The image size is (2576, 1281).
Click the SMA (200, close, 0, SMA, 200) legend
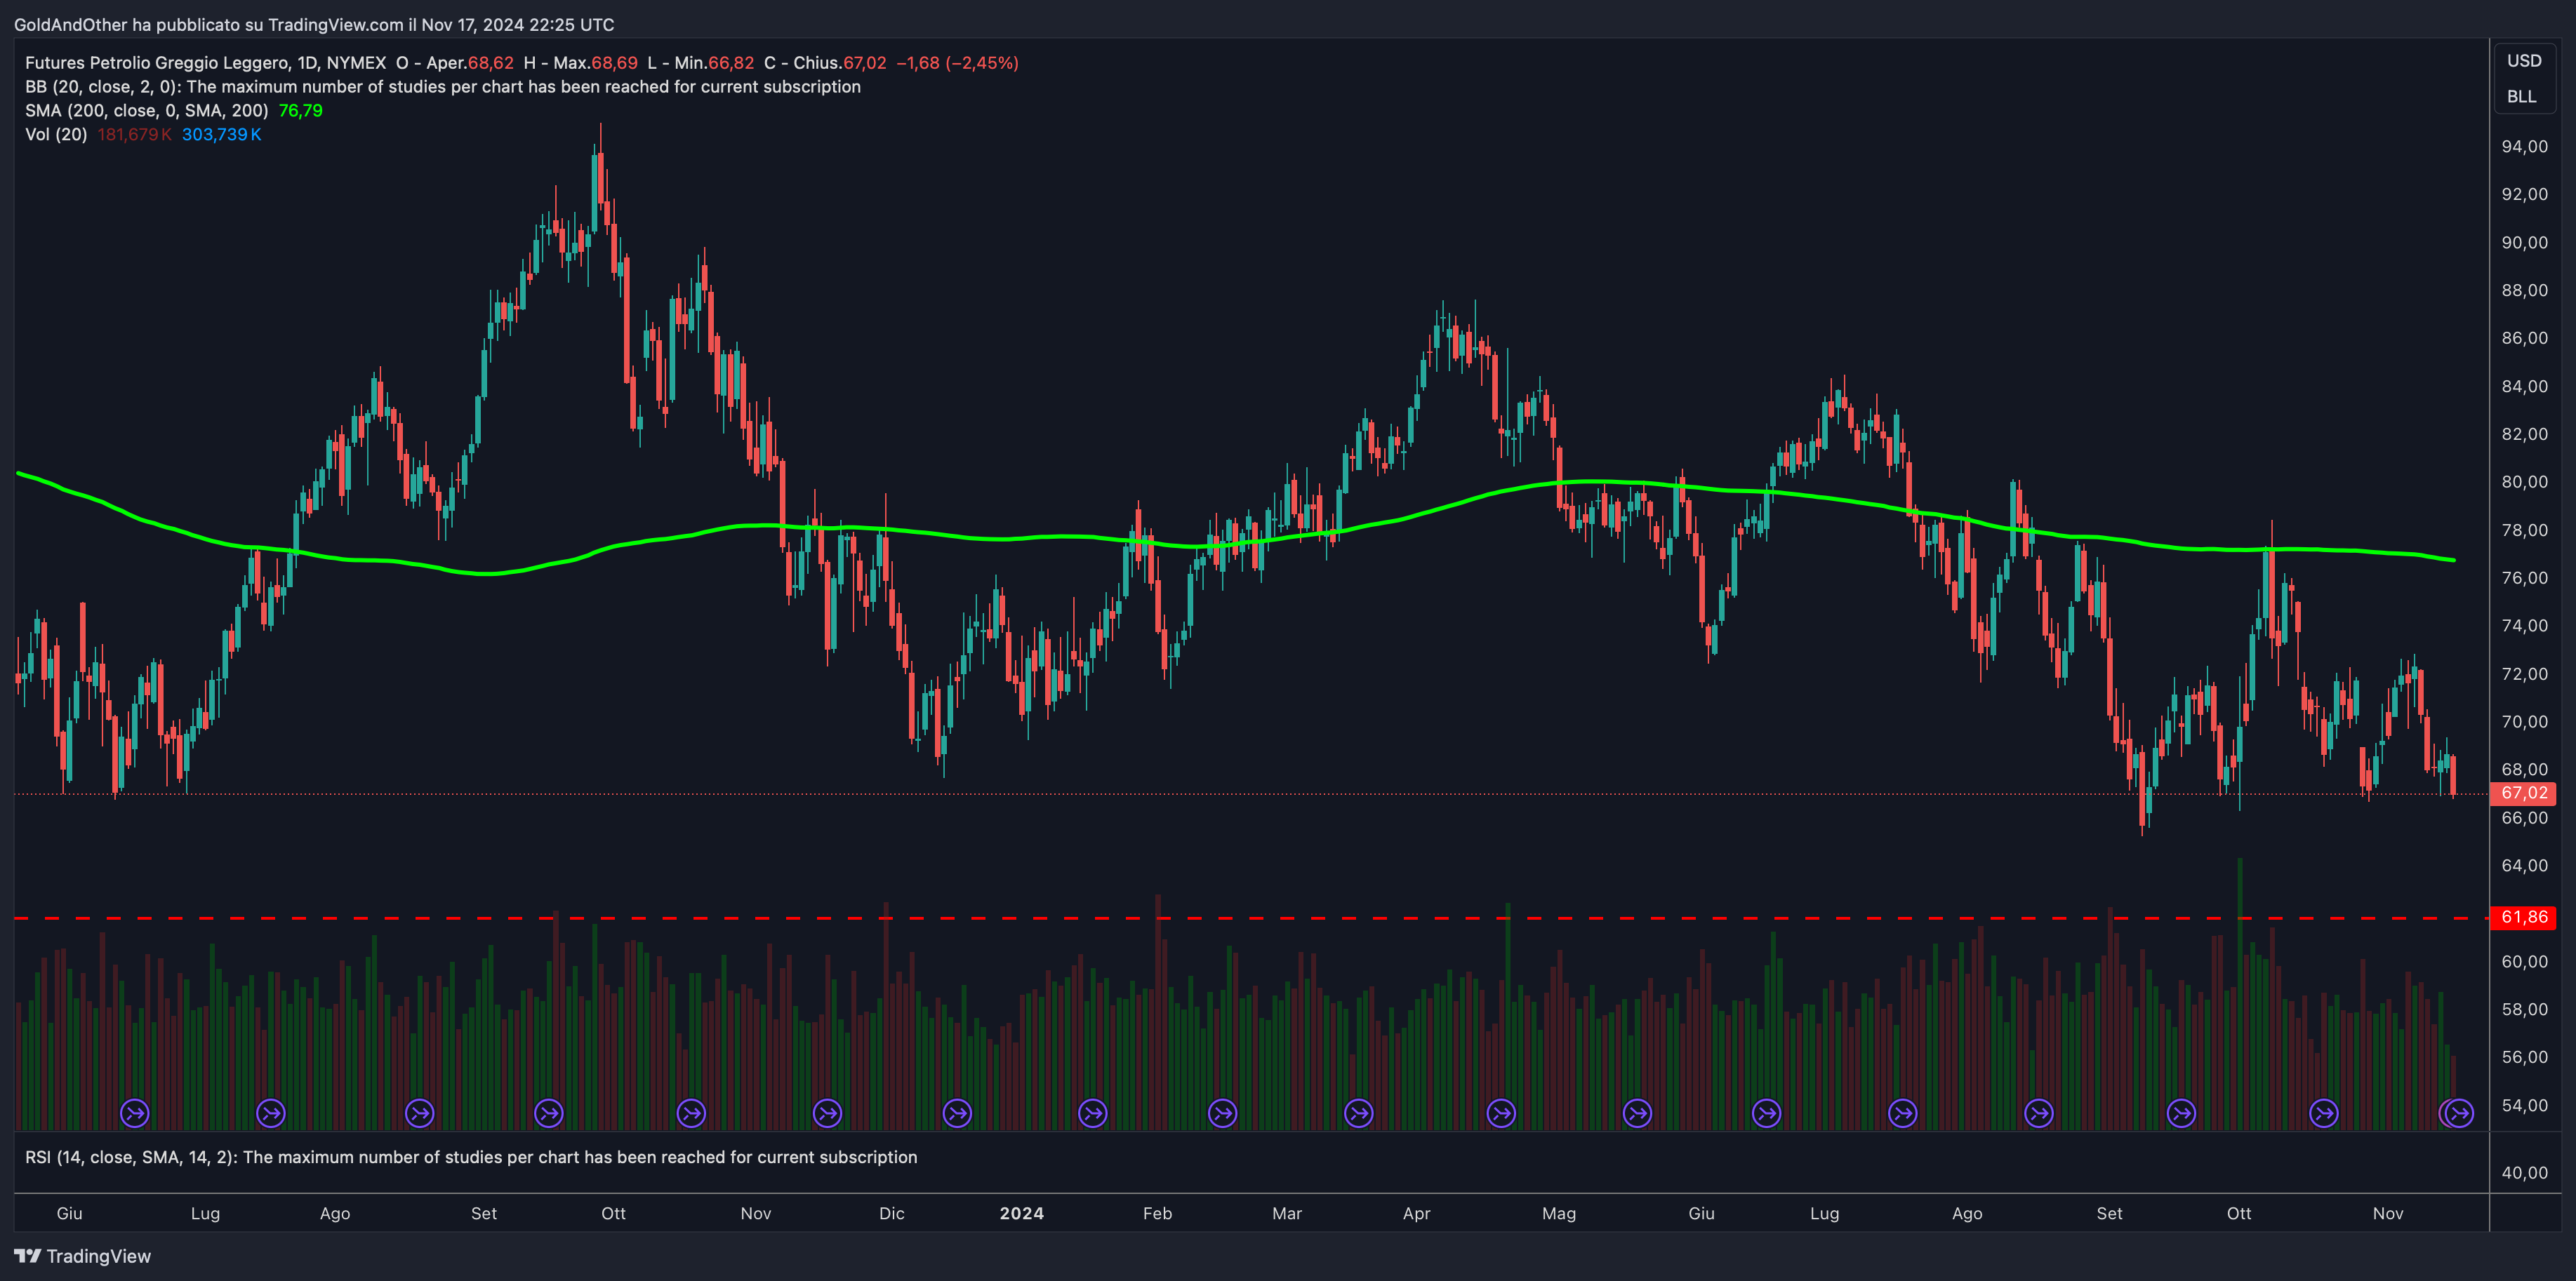pos(147,111)
